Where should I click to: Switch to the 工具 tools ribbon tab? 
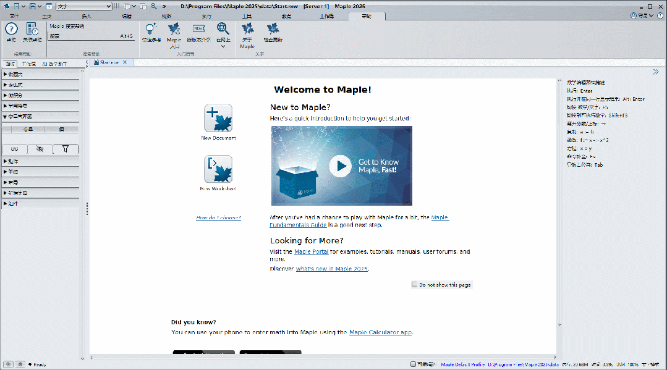click(247, 16)
